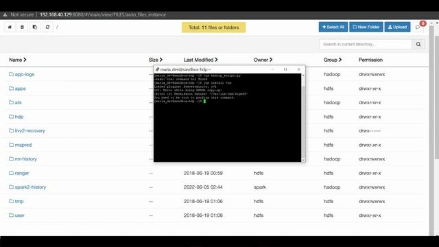The width and height of the screenshot is (439, 247).
Task: Open the hdp folder link
Action: click(x=19, y=117)
